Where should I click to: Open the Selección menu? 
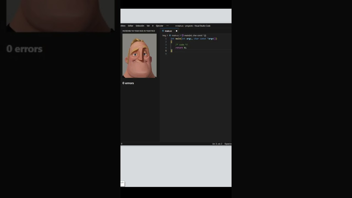(140, 26)
